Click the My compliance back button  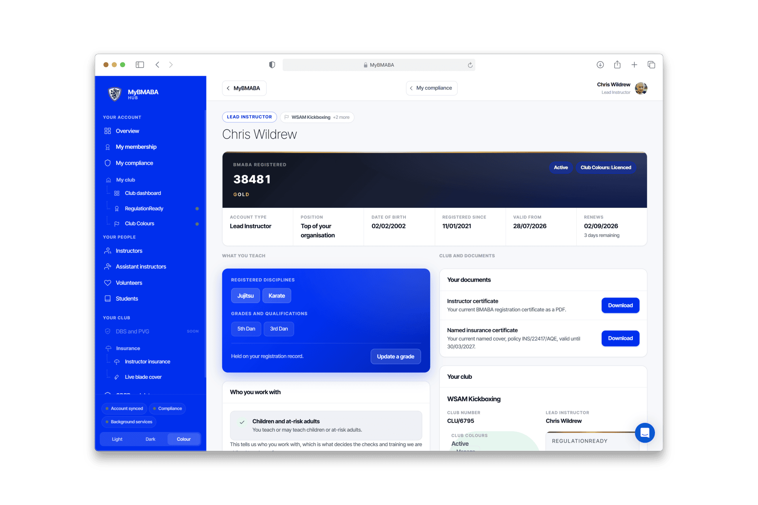[432, 88]
